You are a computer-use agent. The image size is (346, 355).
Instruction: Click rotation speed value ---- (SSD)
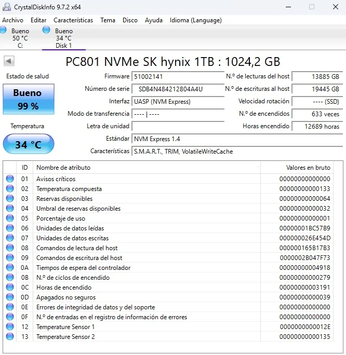pyautogui.click(x=317, y=101)
